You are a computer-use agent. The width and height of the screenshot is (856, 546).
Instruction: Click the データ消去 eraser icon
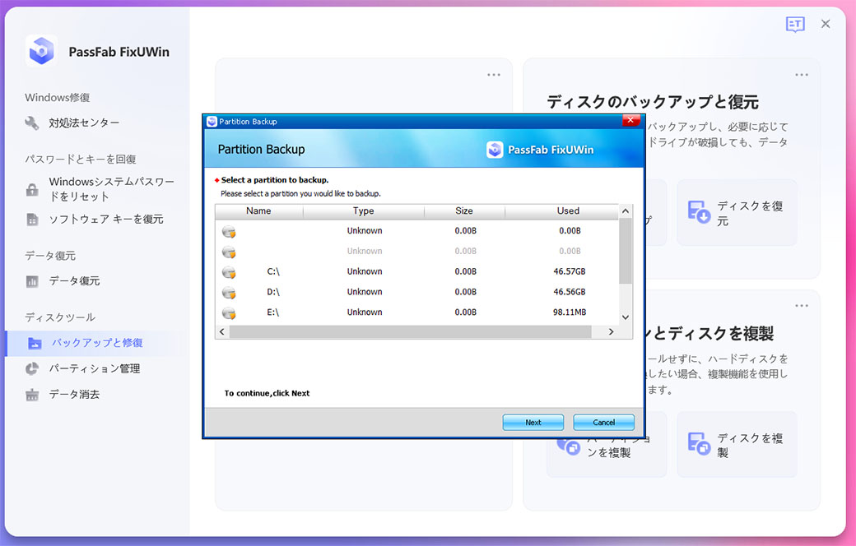(32, 395)
